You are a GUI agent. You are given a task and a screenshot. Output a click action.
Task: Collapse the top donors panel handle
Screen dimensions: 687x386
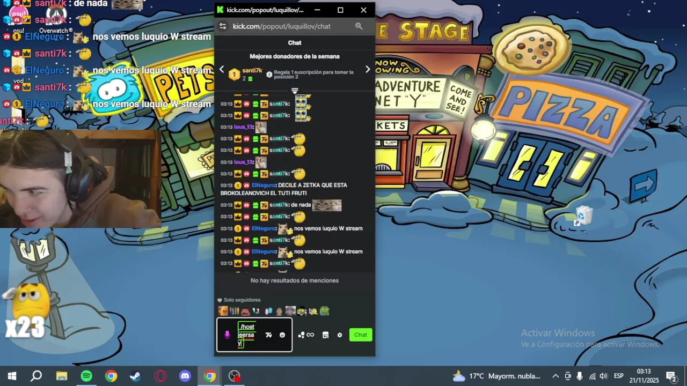(x=295, y=91)
